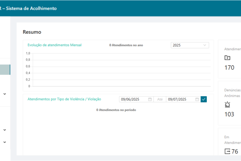
Task: Click the 103 Denúncias Anônimas count
Action: 229,114
